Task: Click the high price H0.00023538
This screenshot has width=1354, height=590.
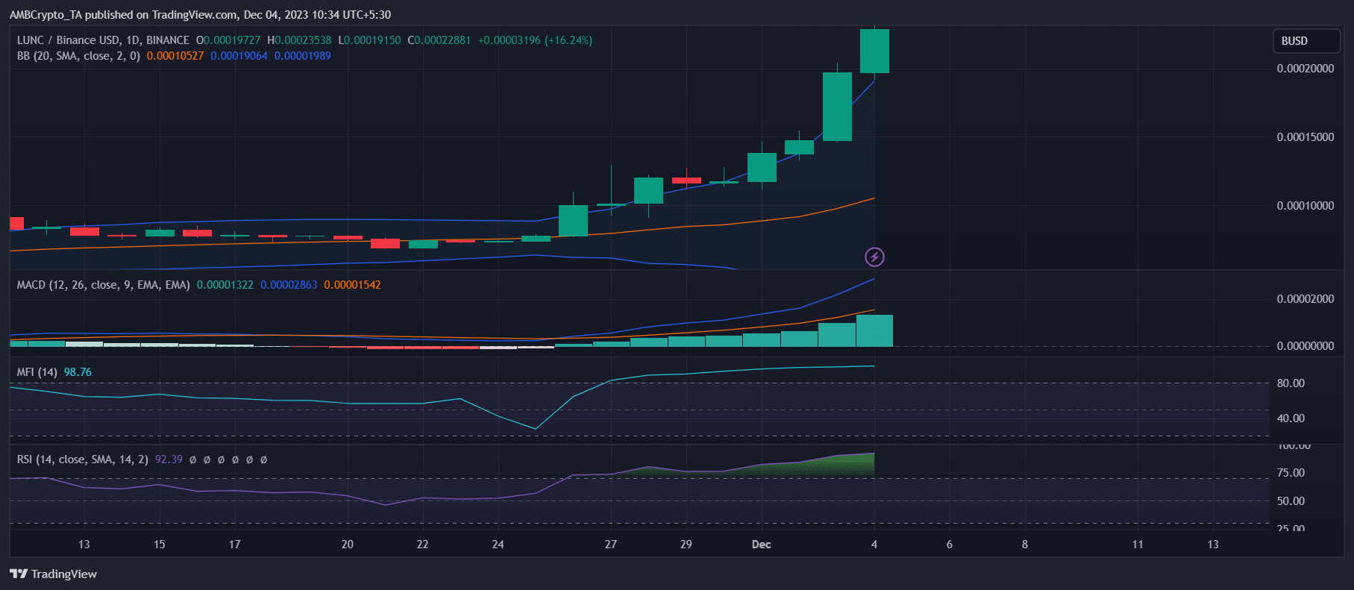Action: click(299, 40)
